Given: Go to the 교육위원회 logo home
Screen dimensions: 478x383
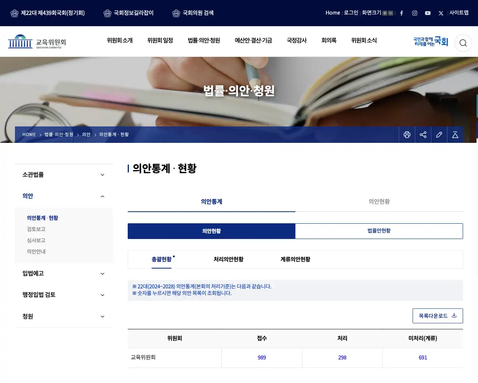Looking at the screenshot, I should coord(37,42).
